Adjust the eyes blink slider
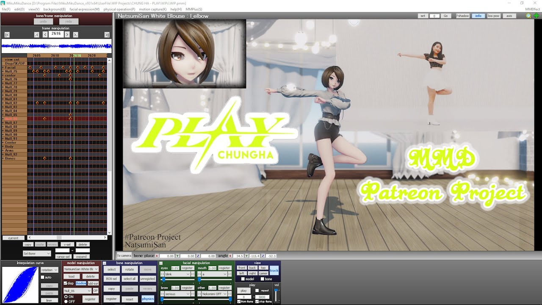Viewport: 542px width, 305px height. (177, 280)
